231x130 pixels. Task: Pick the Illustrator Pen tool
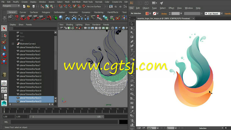click(x=132, y=41)
